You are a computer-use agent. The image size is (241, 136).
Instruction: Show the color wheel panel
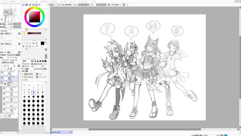23,5
